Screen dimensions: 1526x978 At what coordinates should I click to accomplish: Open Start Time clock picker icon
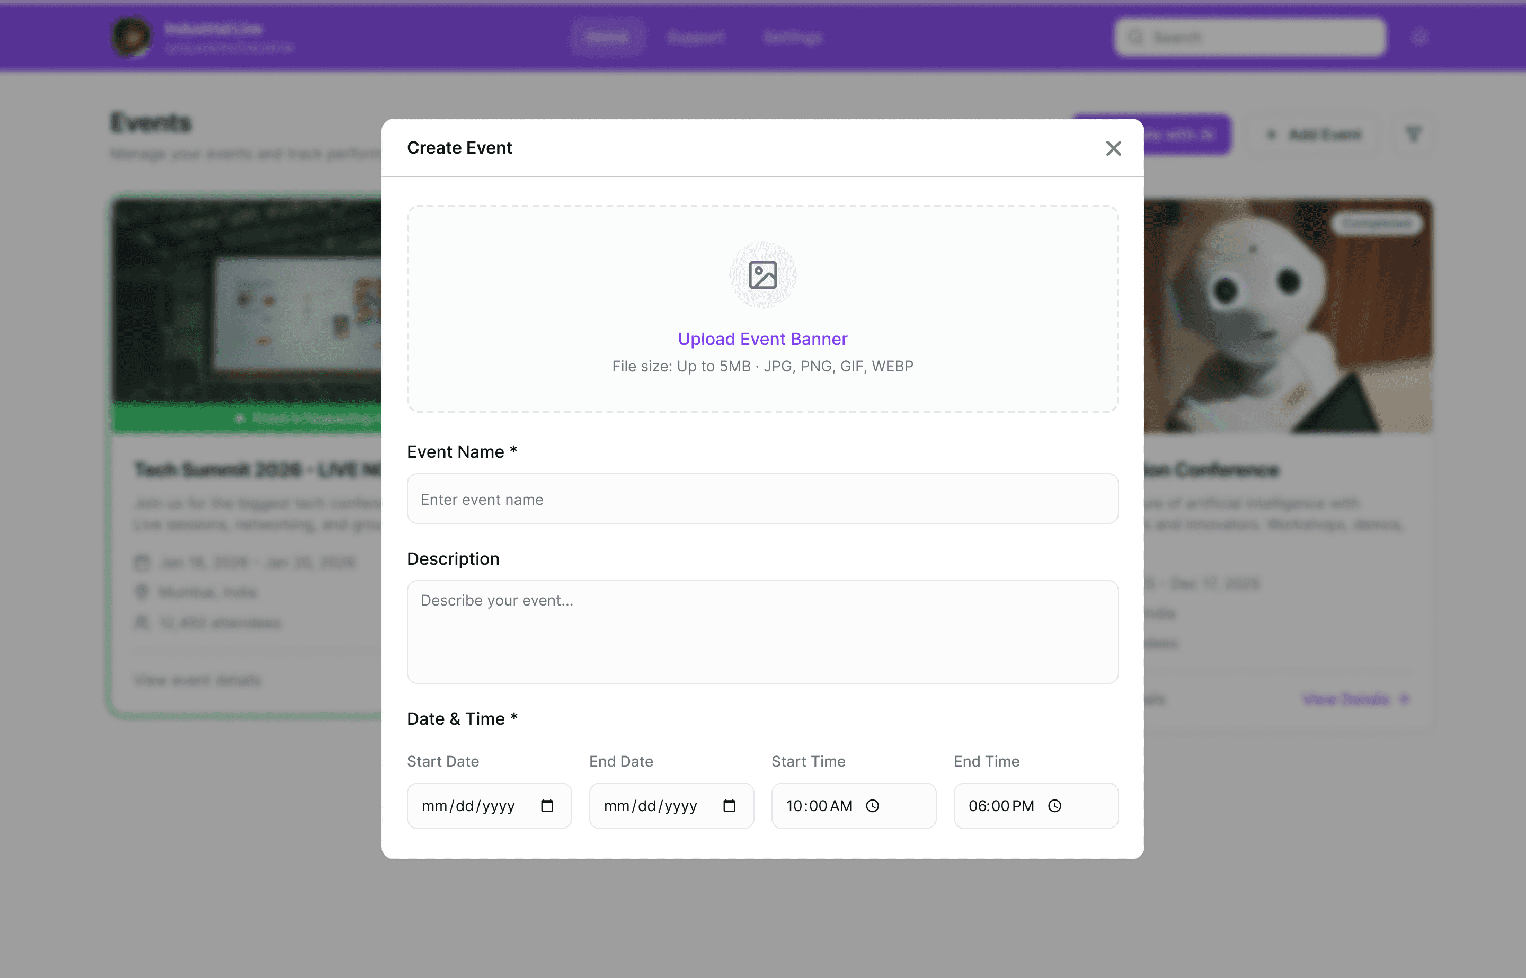pos(873,806)
